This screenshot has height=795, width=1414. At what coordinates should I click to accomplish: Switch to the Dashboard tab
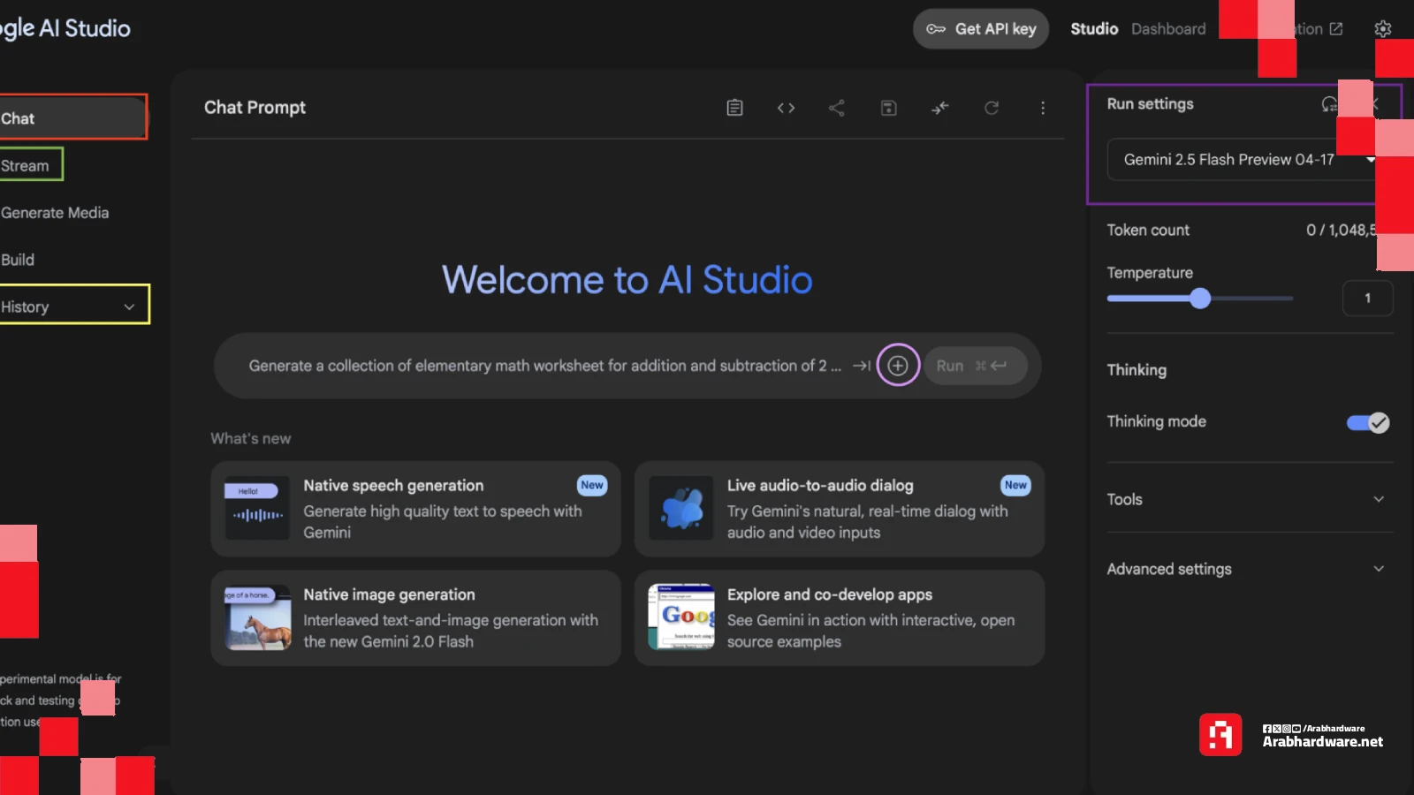coord(1168,29)
